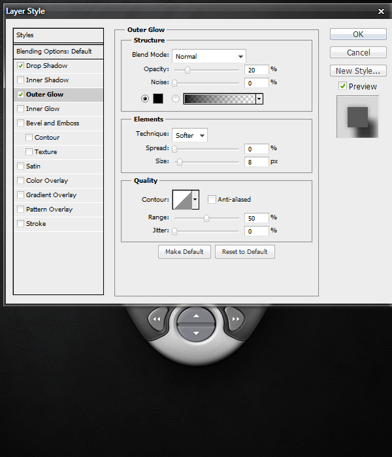Select the gradient glow radio button
The image size is (392, 457).
[x=176, y=99]
